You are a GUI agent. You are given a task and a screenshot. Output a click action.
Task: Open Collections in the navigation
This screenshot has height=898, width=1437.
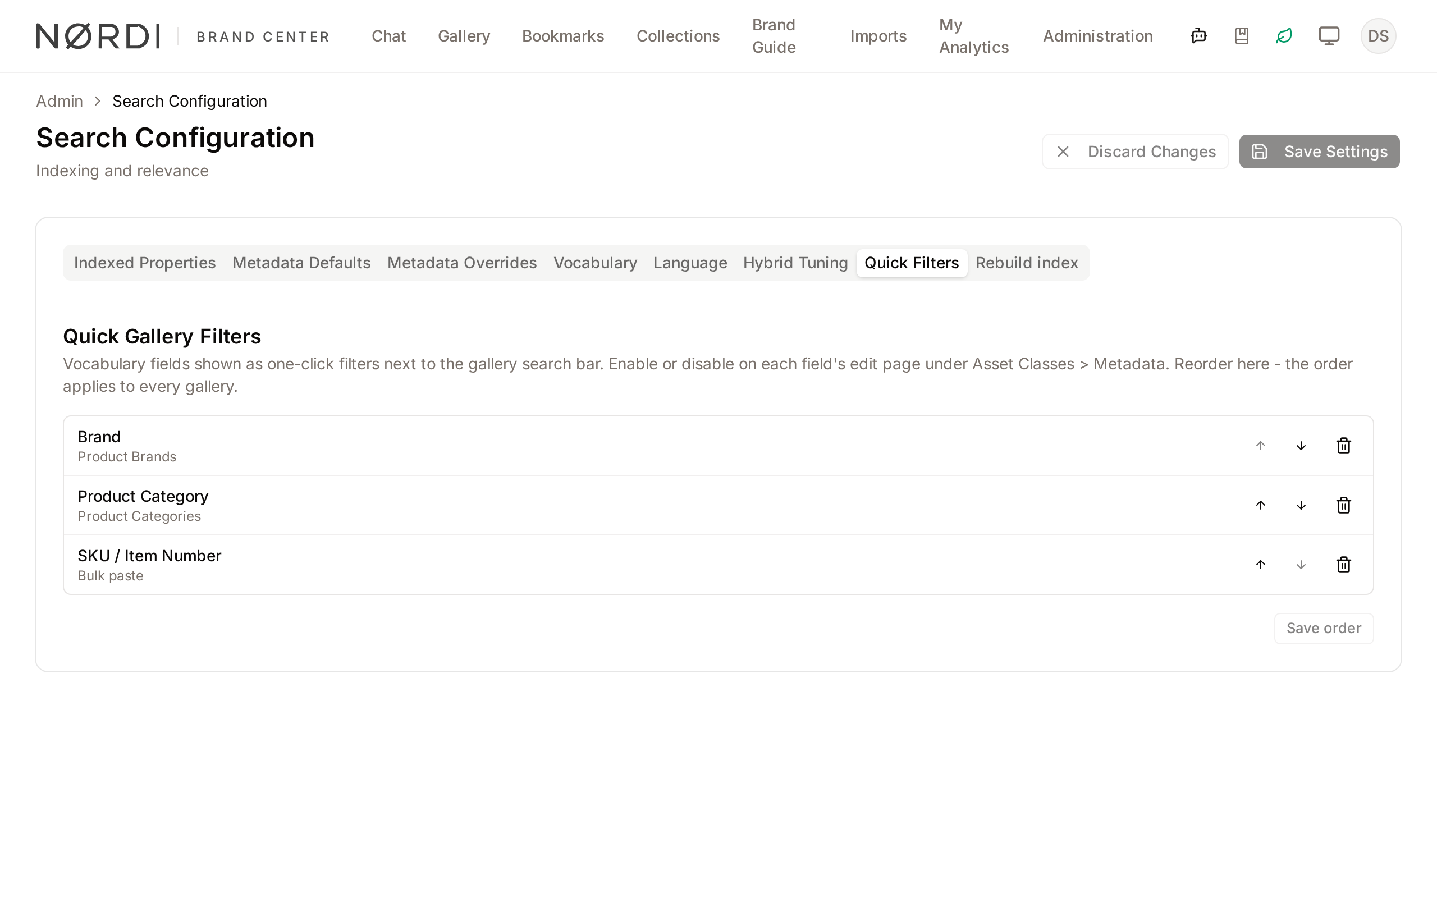pos(678,35)
